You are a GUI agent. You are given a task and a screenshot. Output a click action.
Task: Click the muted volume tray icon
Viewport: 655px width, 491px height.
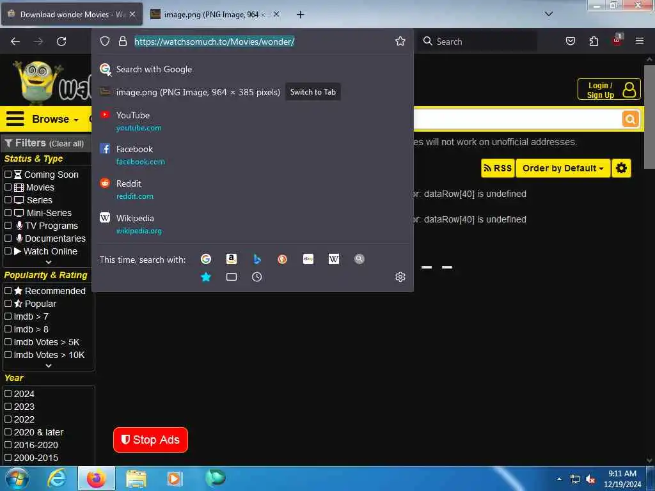tap(590, 479)
